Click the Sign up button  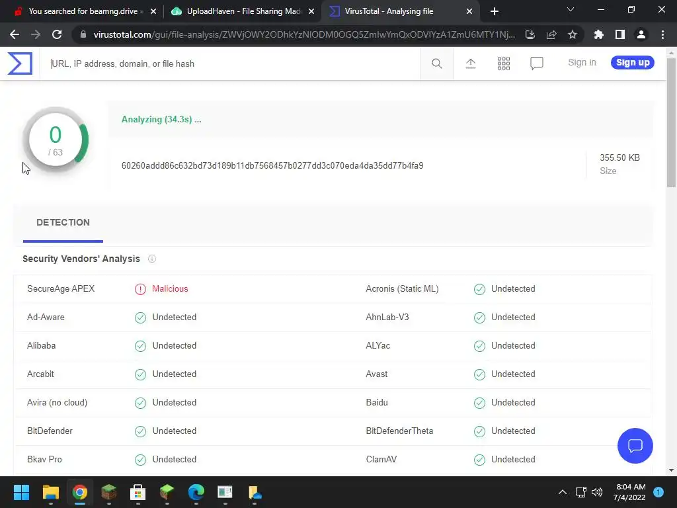pyautogui.click(x=633, y=63)
